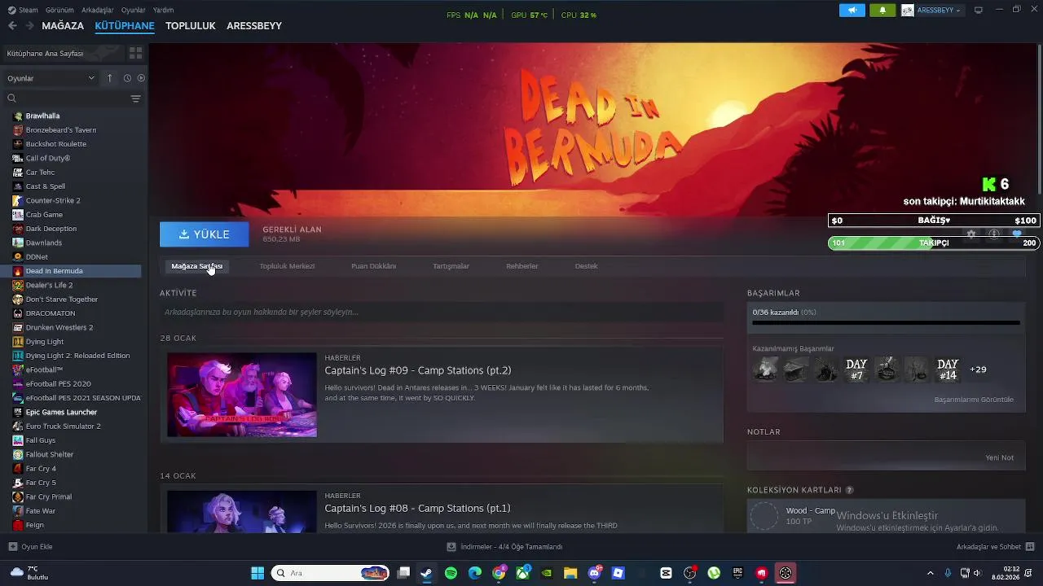Viewport: 1043px width, 586px height.
Task: Open the green notifications bell
Action: (x=882, y=11)
